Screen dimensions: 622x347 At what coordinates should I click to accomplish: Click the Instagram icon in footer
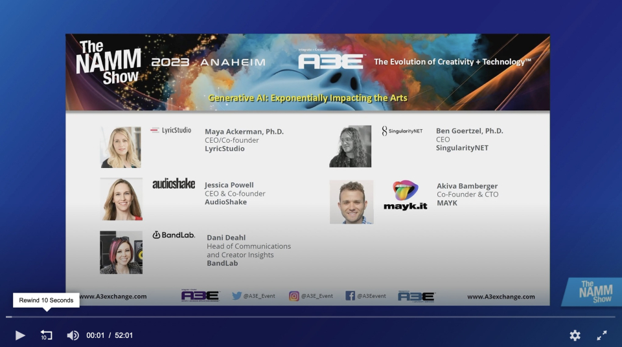coord(294,296)
